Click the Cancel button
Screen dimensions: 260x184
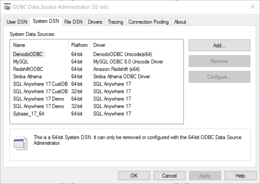pos(170,176)
